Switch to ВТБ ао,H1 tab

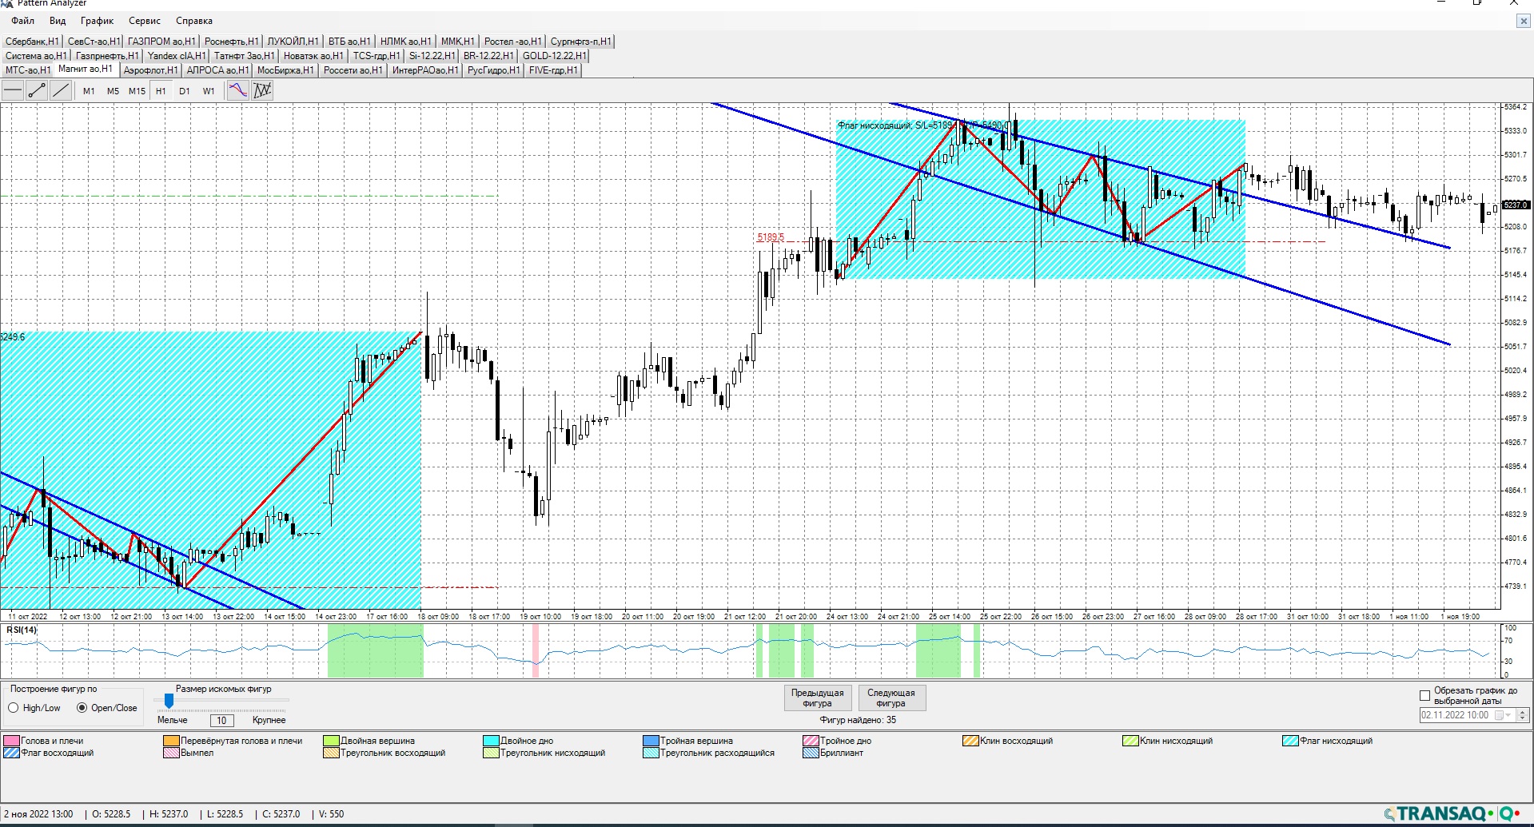coord(349,42)
